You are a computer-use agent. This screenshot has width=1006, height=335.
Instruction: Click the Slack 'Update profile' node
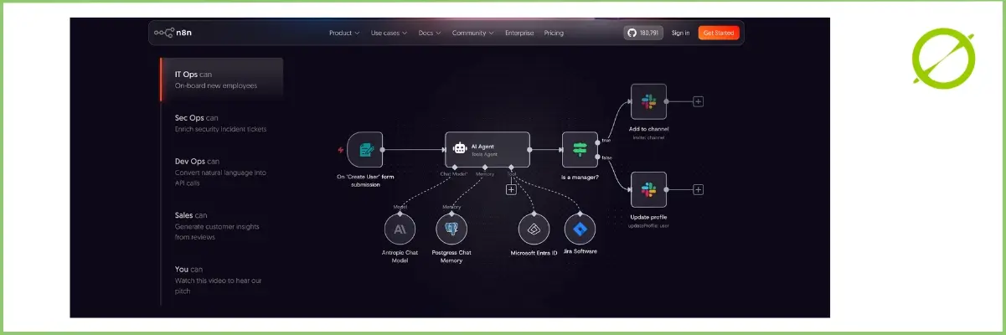pos(647,189)
